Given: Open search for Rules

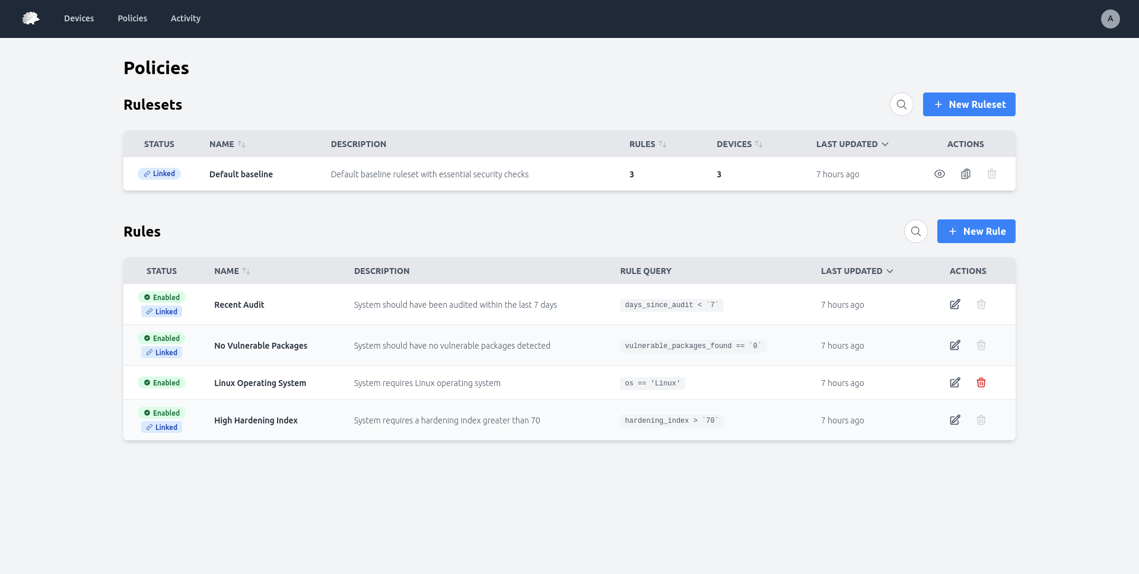Looking at the screenshot, I should point(915,231).
